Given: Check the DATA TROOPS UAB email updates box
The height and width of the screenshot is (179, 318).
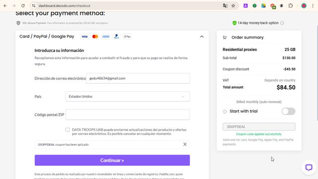Looking at the screenshot, I should coord(68,129).
